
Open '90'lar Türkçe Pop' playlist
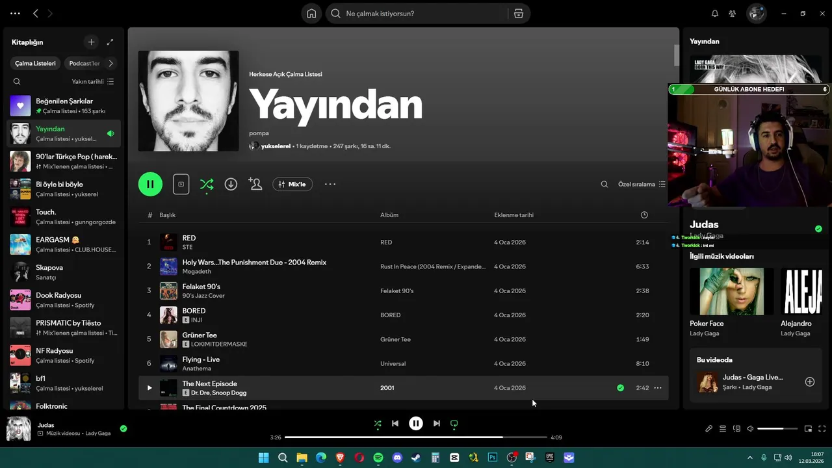pos(64,161)
